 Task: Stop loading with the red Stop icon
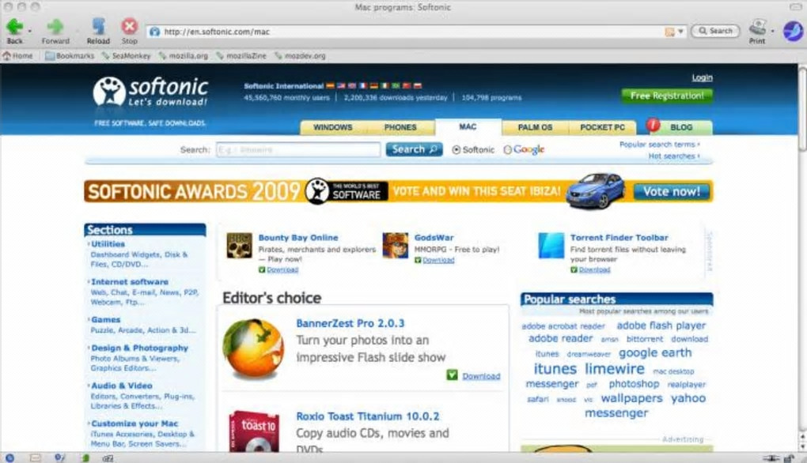(x=129, y=26)
